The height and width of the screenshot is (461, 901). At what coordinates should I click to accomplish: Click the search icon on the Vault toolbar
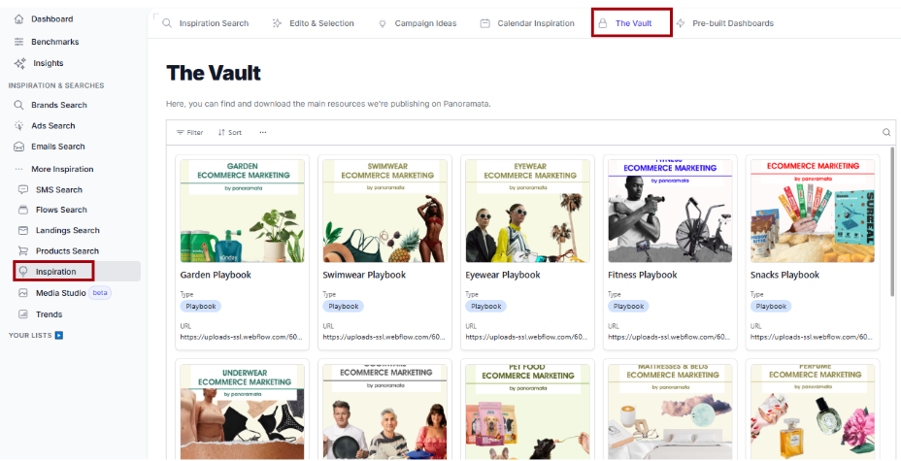(886, 132)
